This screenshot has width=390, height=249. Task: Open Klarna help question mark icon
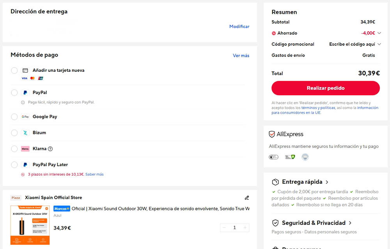click(x=50, y=149)
